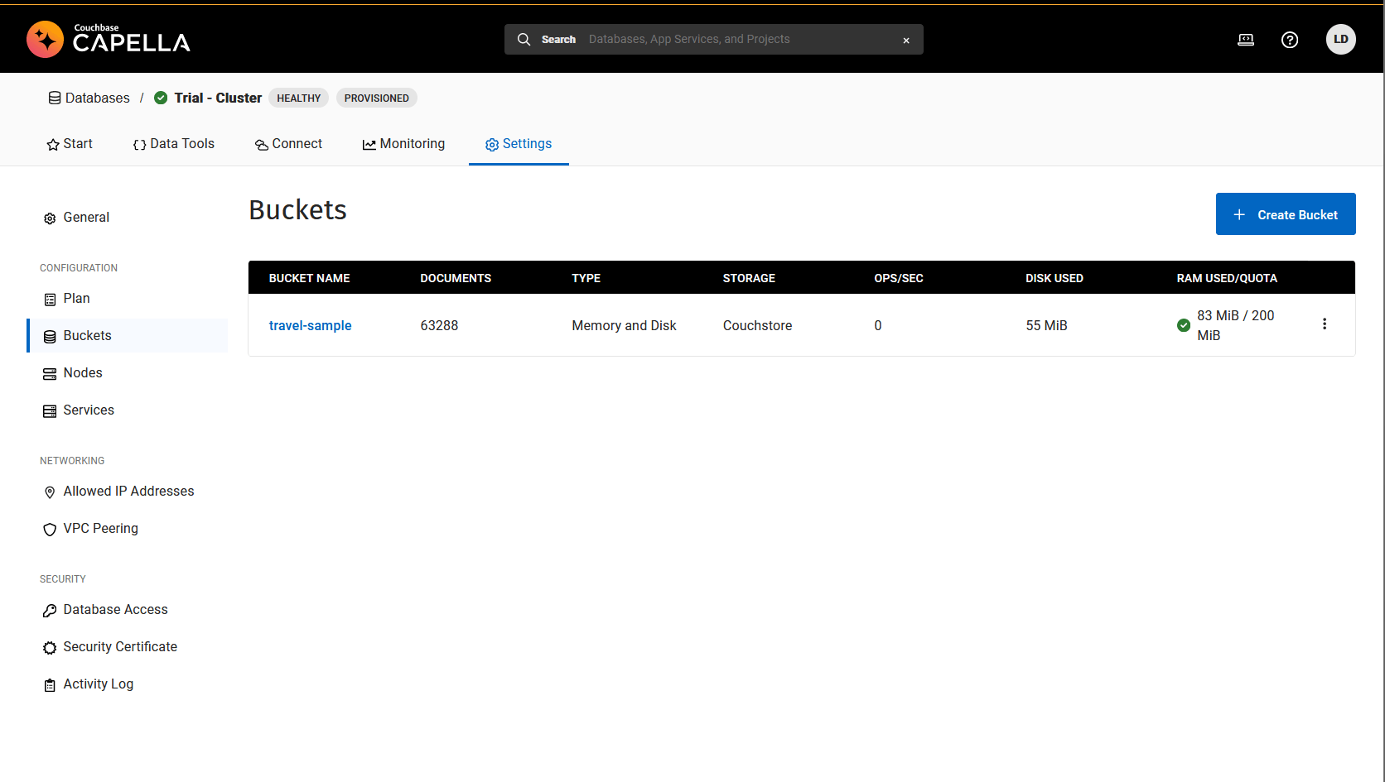
Task: Click the 63288 documents value
Action: coord(439,326)
